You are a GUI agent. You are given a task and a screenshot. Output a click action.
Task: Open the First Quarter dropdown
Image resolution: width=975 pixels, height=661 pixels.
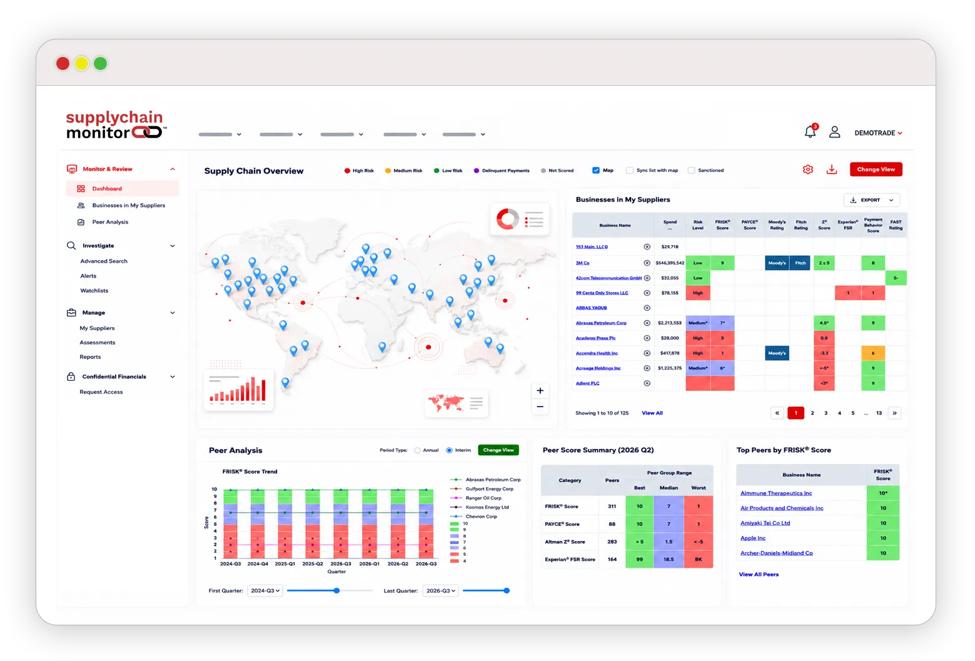pyautogui.click(x=265, y=590)
